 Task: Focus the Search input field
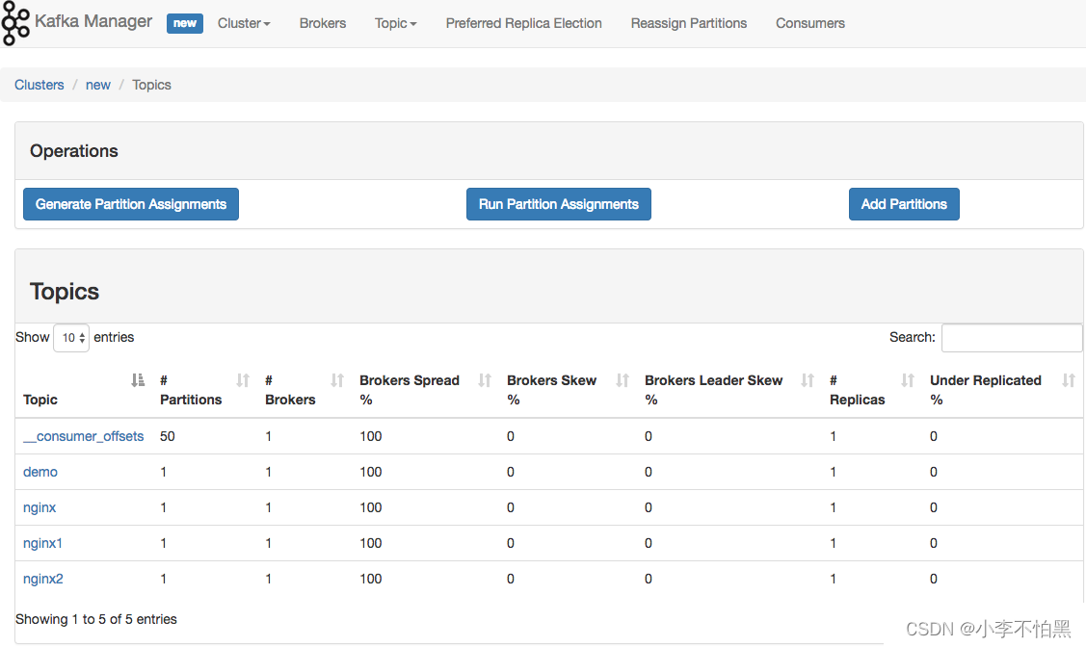pos(1012,338)
